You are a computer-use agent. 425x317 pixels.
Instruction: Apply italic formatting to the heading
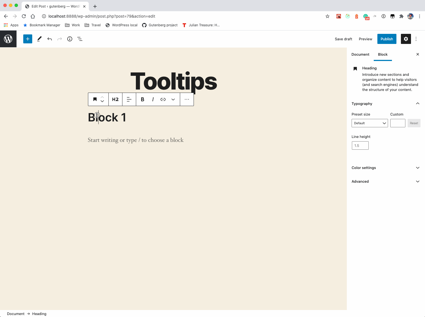(x=153, y=99)
